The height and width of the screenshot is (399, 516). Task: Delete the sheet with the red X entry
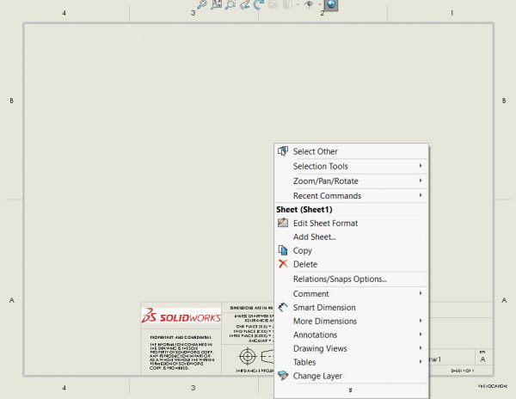coord(351,264)
